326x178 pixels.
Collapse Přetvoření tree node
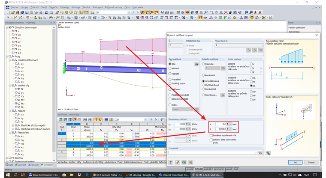point(10,133)
